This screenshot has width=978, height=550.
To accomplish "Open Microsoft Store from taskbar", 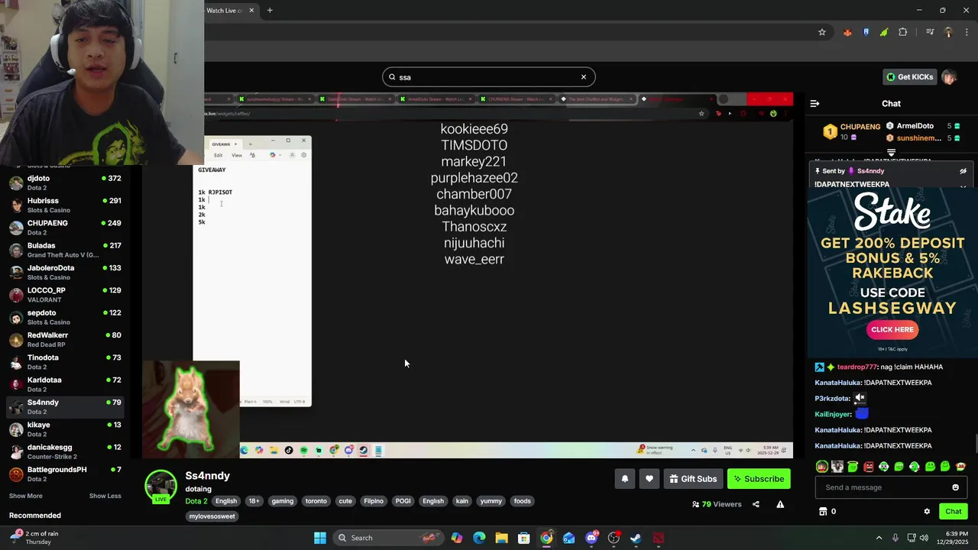I will 524,538.
